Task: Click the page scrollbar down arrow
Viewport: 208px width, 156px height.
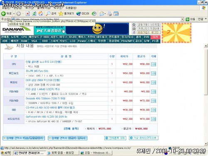Action: tap(206, 144)
